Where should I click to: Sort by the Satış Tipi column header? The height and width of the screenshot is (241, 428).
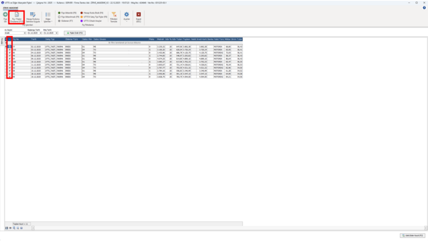[x=55, y=39]
